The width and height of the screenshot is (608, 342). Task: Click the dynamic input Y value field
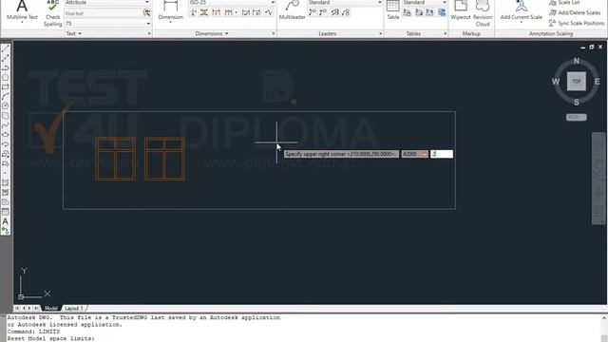(442, 154)
